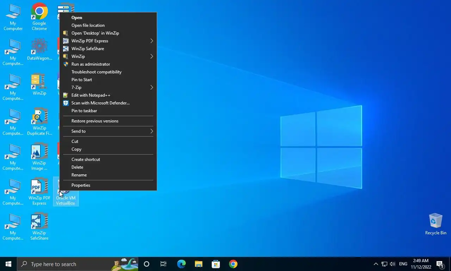Screen dimensions: 451x271
Task: Expand the WinZip submenu
Action: (x=108, y=56)
